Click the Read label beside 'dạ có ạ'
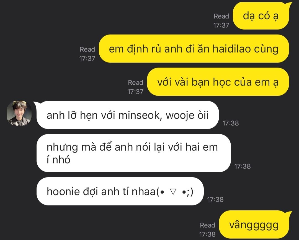The width and height of the screenshot is (299, 240). point(221,16)
